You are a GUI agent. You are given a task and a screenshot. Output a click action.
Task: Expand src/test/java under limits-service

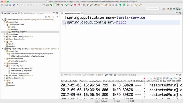[x=5, y=34]
